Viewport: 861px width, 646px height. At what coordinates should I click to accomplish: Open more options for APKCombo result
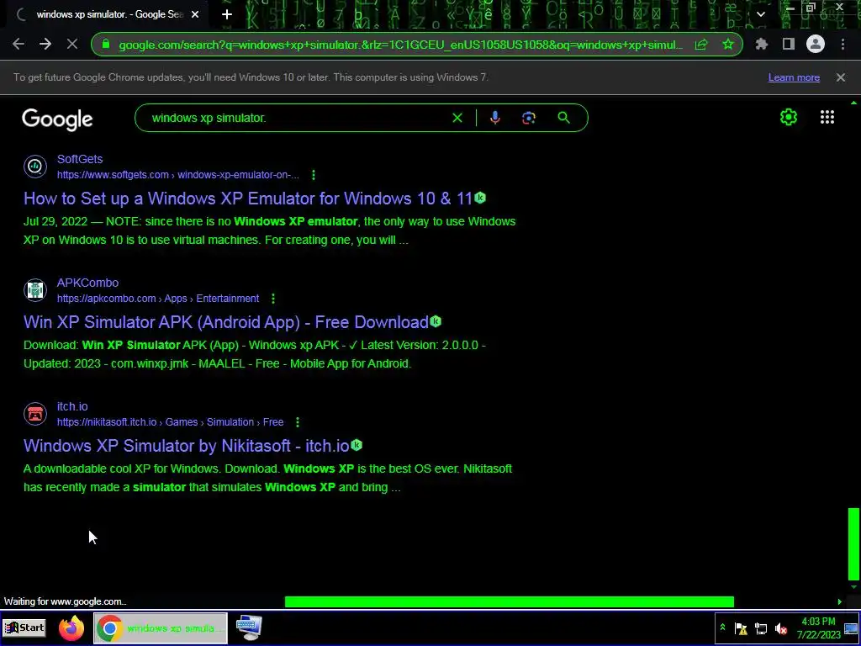coord(273,299)
